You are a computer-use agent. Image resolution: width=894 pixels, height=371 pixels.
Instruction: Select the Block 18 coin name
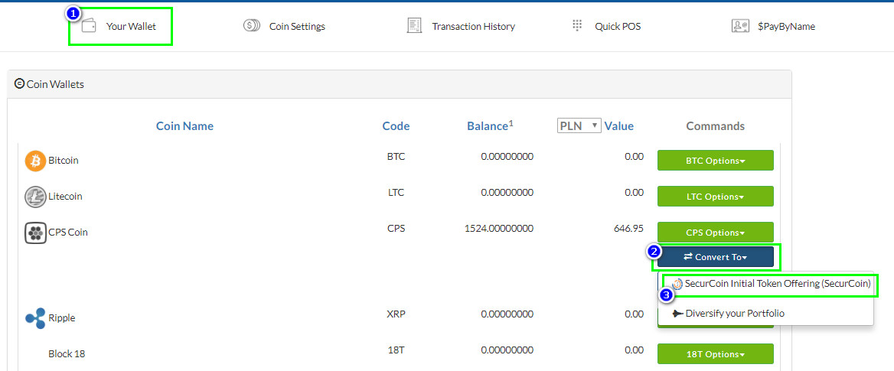coord(67,354)
